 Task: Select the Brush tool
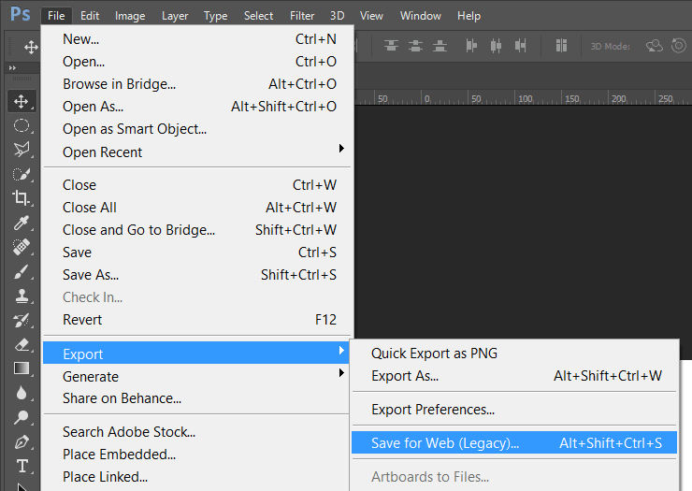[22, 271]
